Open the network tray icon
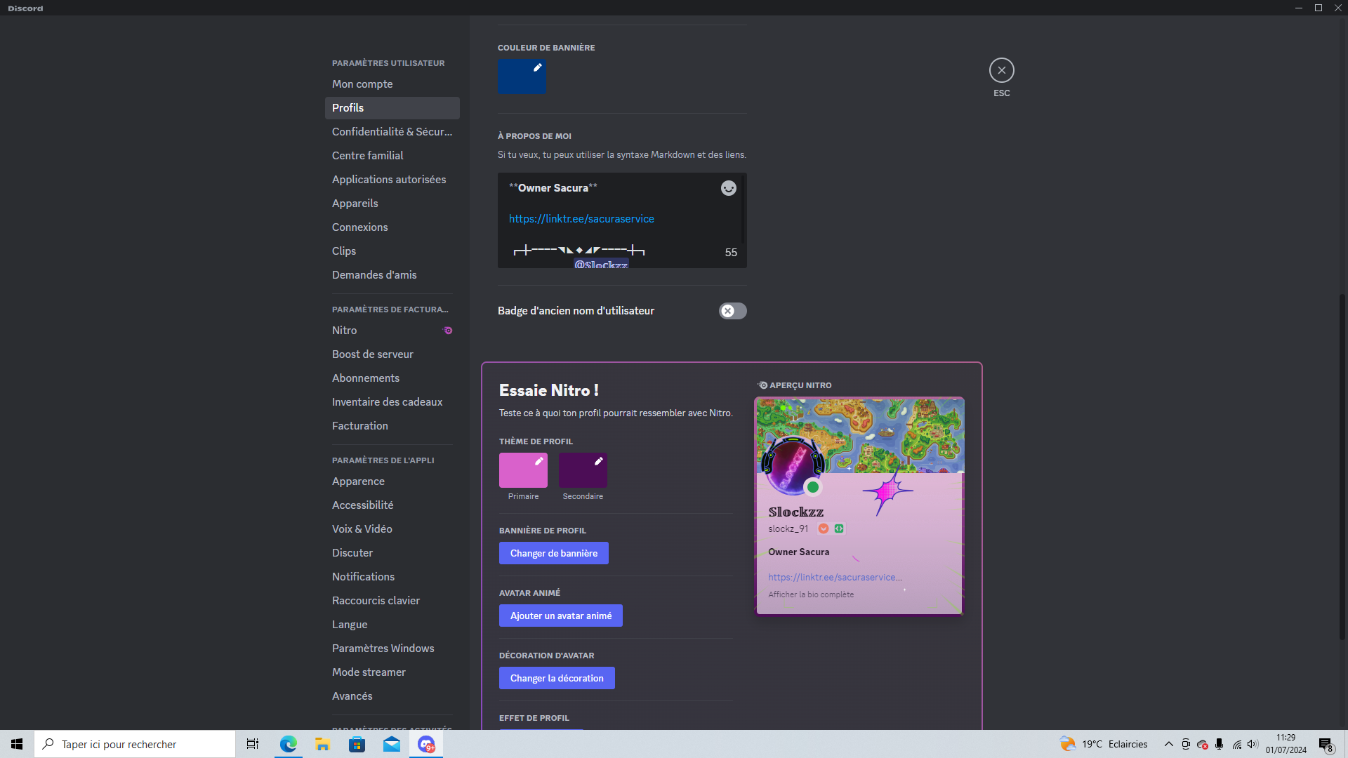Viewport: 1348px width, 758px height. pos(1236,744)
